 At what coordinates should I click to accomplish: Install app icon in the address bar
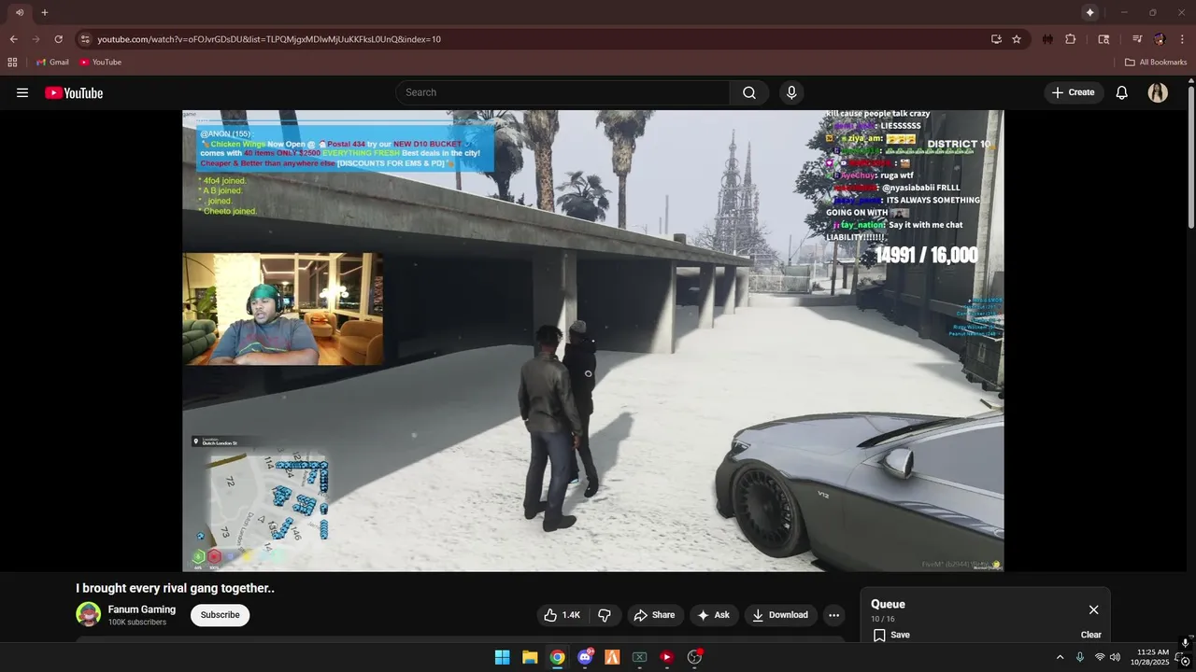point(996,39)
